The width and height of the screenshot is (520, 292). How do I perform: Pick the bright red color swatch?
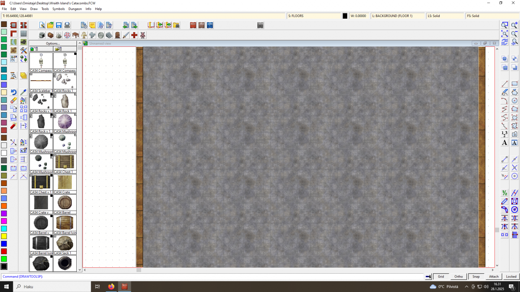click(4, 251)
